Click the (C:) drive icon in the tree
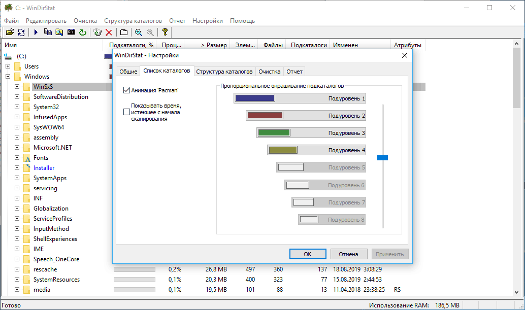The height and width of the screenshot is (310, 525). (x=8, y=56)
